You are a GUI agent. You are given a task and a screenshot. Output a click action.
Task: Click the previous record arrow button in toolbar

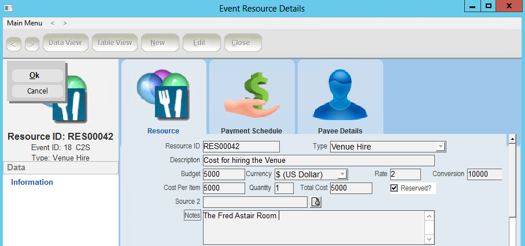[x=14, y=43]
